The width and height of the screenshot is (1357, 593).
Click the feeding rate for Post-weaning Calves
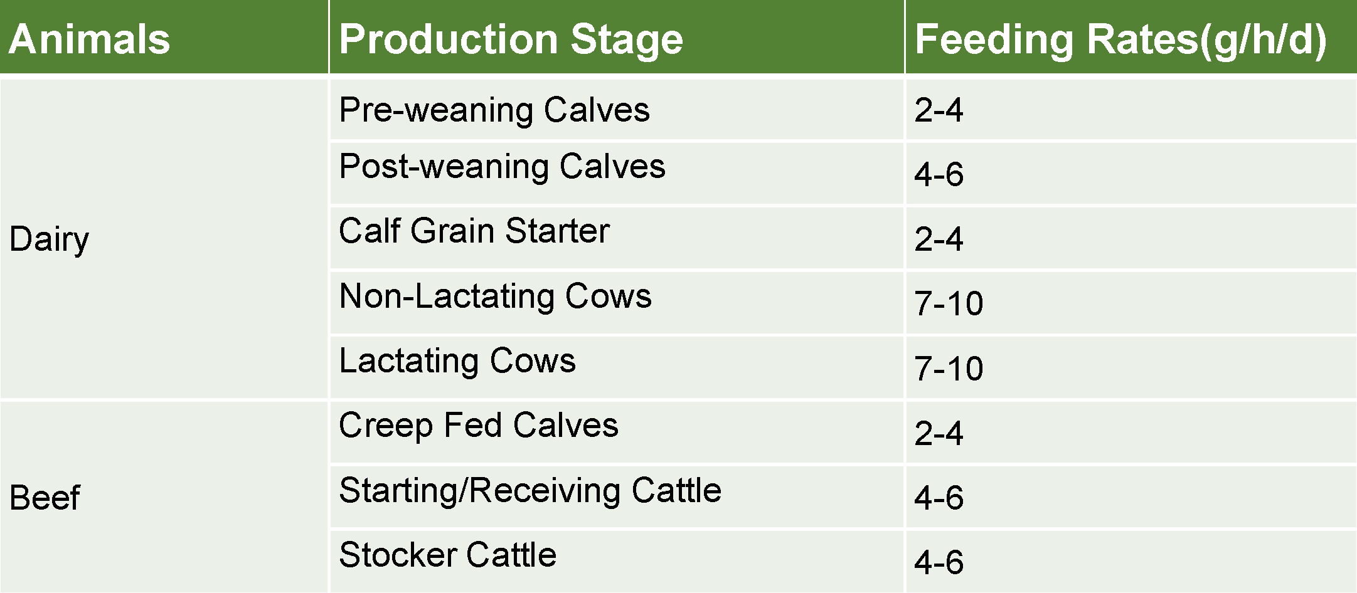pyautogui.click(x=1131, y=174)
